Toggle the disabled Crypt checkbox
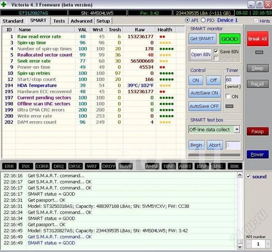This screenshot has width=272, height=252. [216, 58]
